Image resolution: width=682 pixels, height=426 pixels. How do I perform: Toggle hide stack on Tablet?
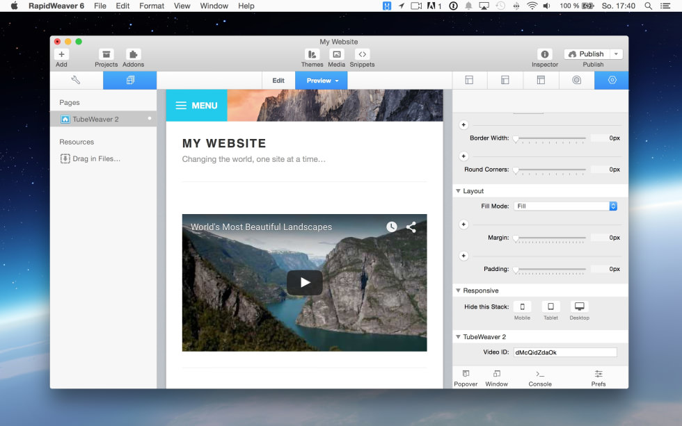(x=550, y=306)
